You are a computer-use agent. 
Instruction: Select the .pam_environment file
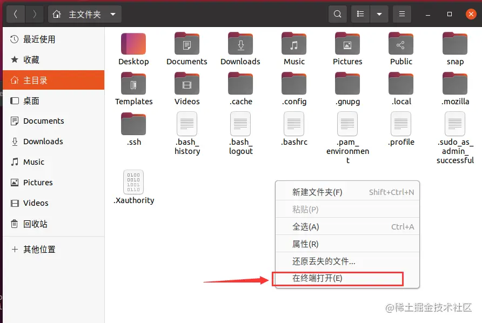tap(347, 138)
